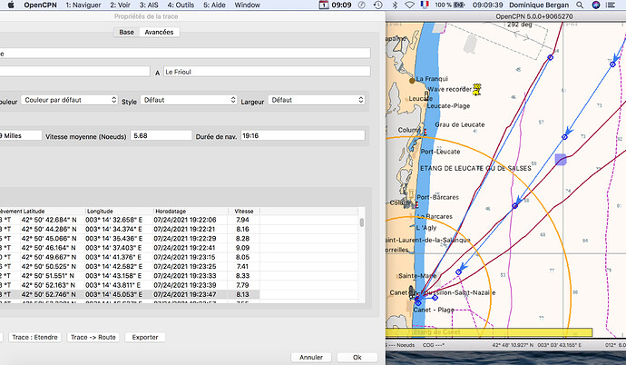This screenshot has width=626, height=365.
Task: Open the Largeur Défaut dropdown
Action: 317,100
